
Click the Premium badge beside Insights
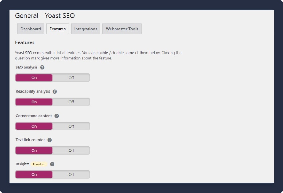39,164
